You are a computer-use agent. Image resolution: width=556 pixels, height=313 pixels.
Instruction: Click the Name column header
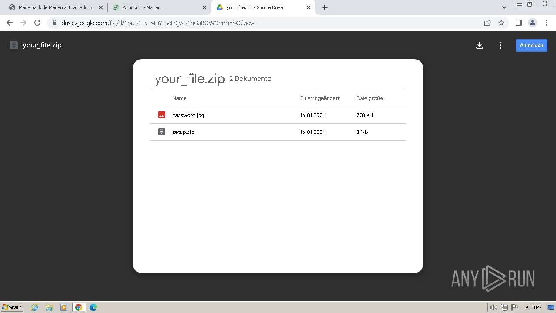(x=179, y=98)
